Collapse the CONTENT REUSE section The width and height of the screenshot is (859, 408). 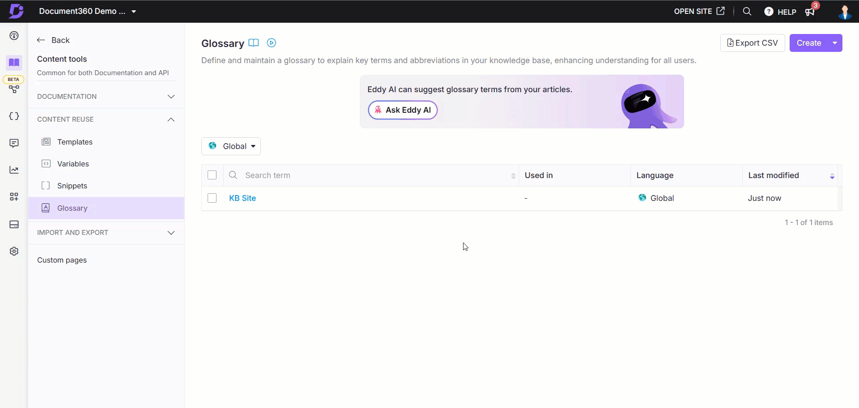point(106,119)
